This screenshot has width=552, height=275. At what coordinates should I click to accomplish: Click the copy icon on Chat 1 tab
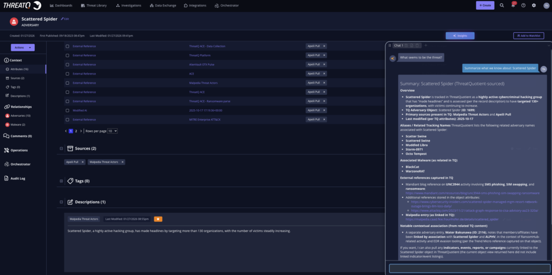pos(412,46)
